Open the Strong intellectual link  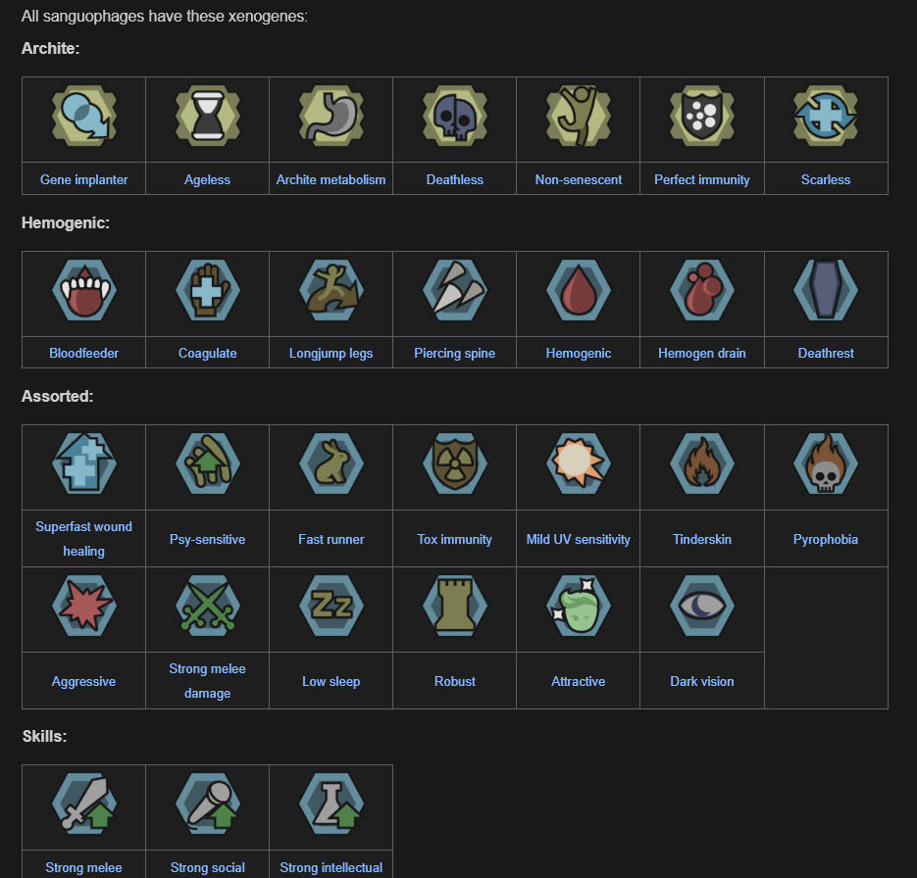[331, 867]
